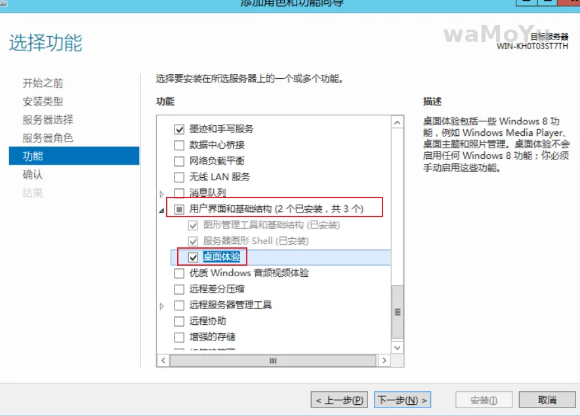Image resolution: width=580 pixels, height=416 pixels.
Task: Go to 服务器角色 wizard step
Action: tap(48, 138)
